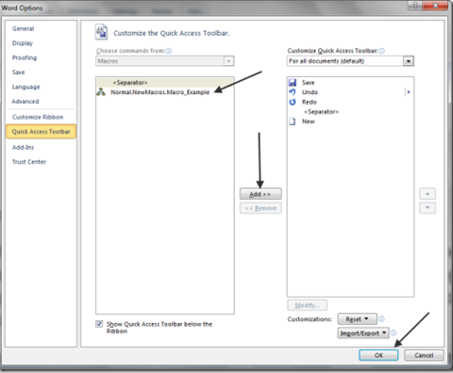Select <Separator> in the left commands list
Viewport: 453px width, 373px height.
pyautogui.click(x=165, y=83)
